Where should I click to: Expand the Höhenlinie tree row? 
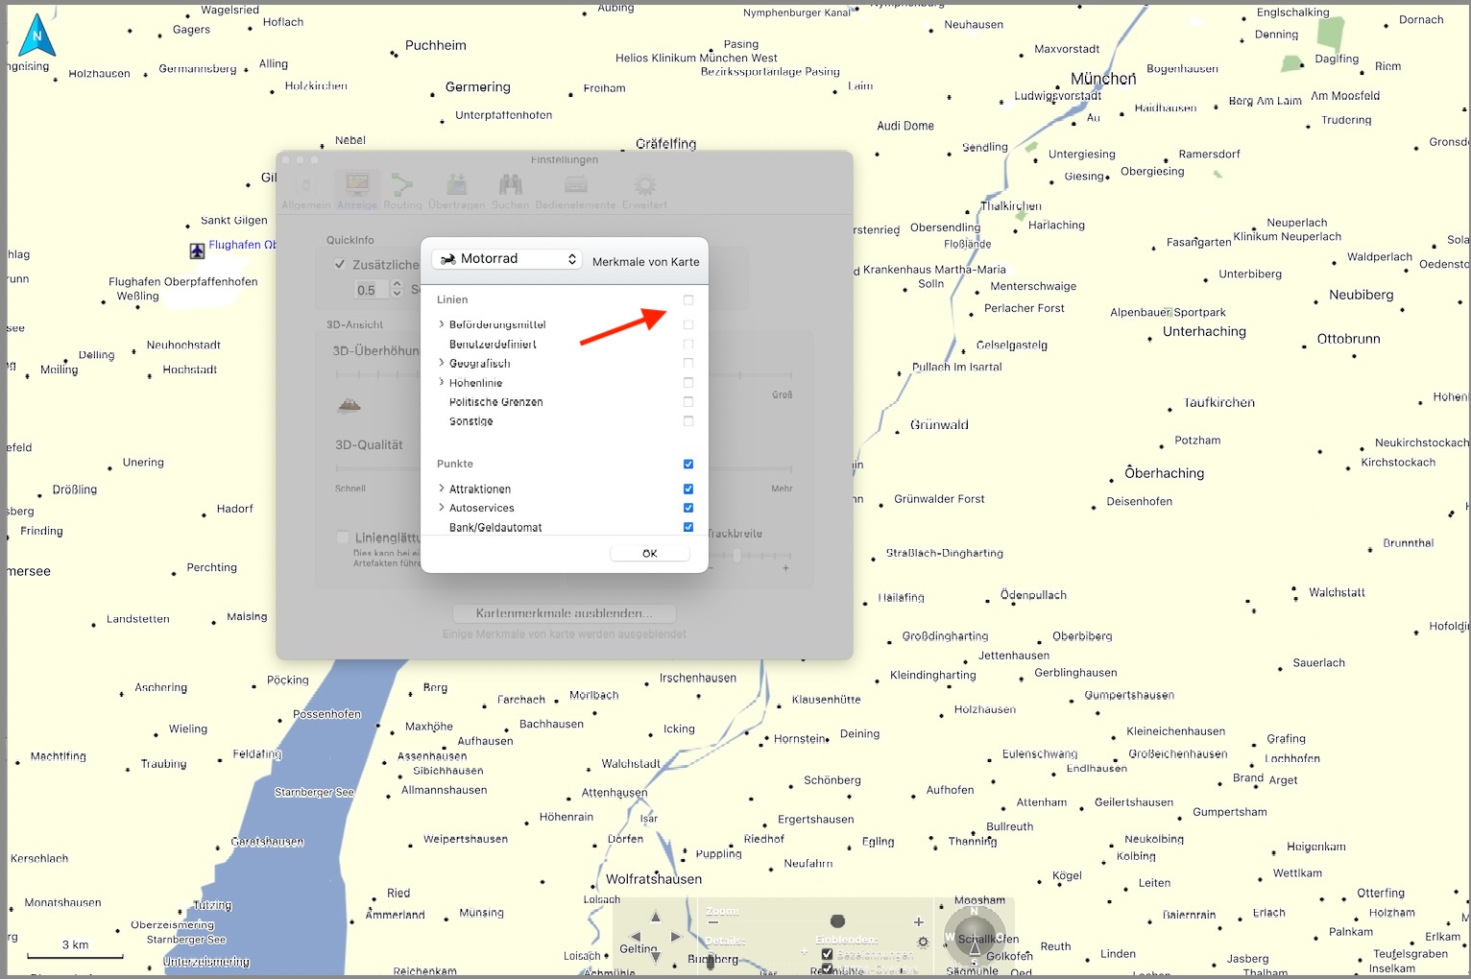442,382
